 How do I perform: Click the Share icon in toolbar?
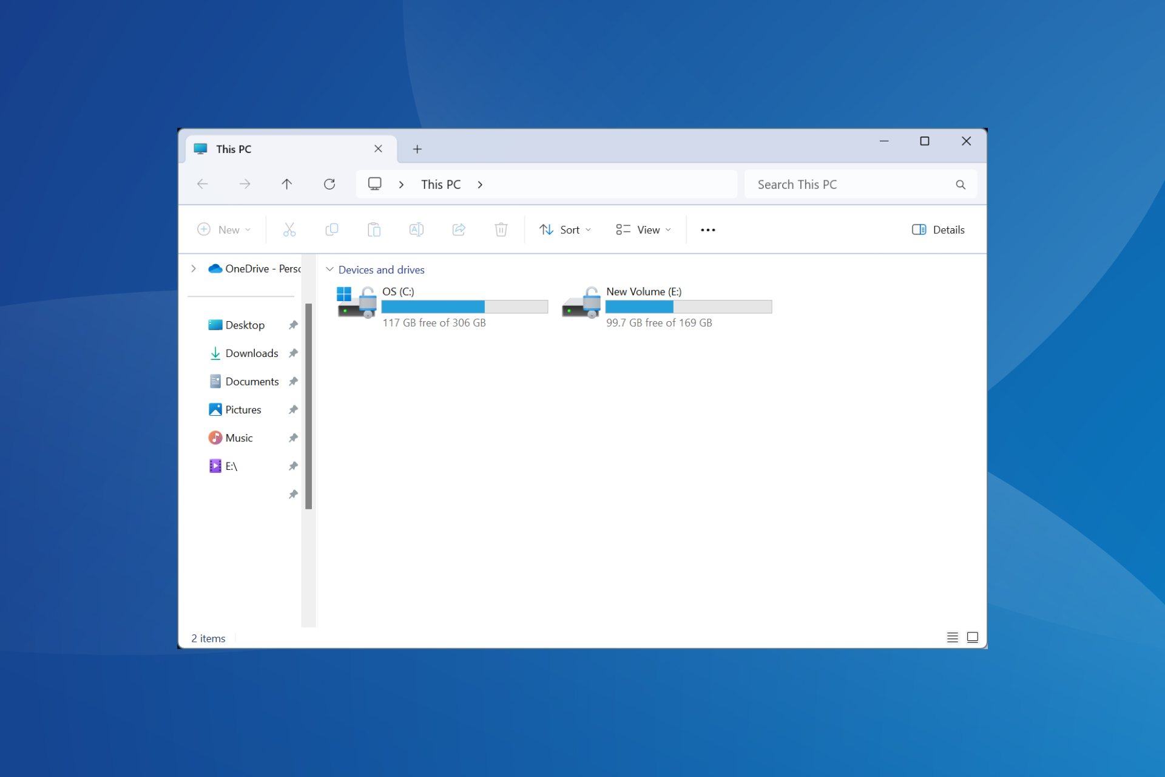click(459, 229)
